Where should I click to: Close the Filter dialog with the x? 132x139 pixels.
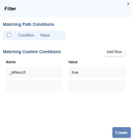pyautogui.click(x=128, y=4)
